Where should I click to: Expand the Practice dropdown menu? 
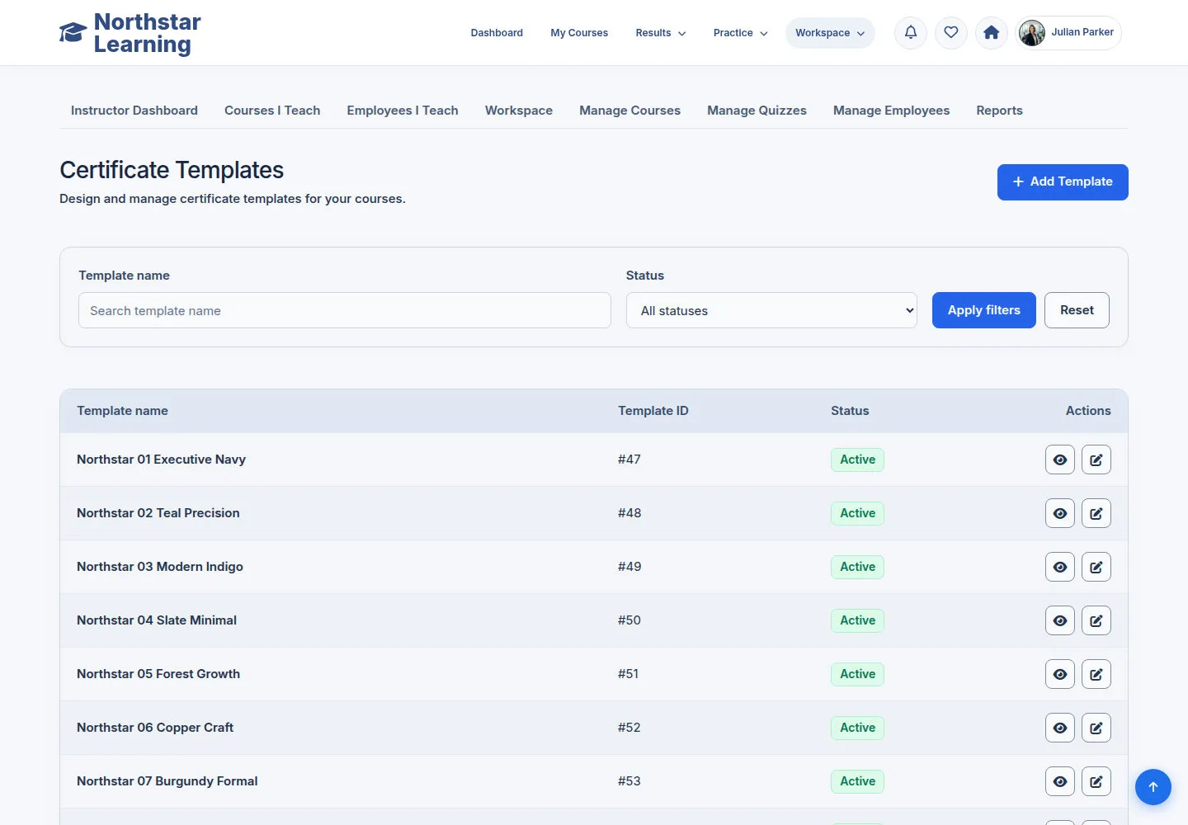point(740,33)
